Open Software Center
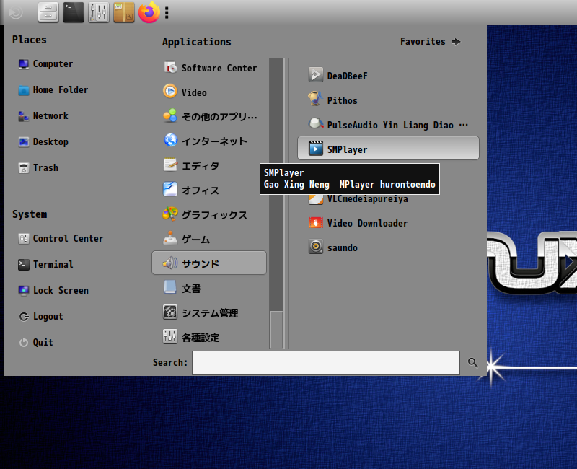The image size is (577, 469). pyautogui.click(x=209, y=68)
